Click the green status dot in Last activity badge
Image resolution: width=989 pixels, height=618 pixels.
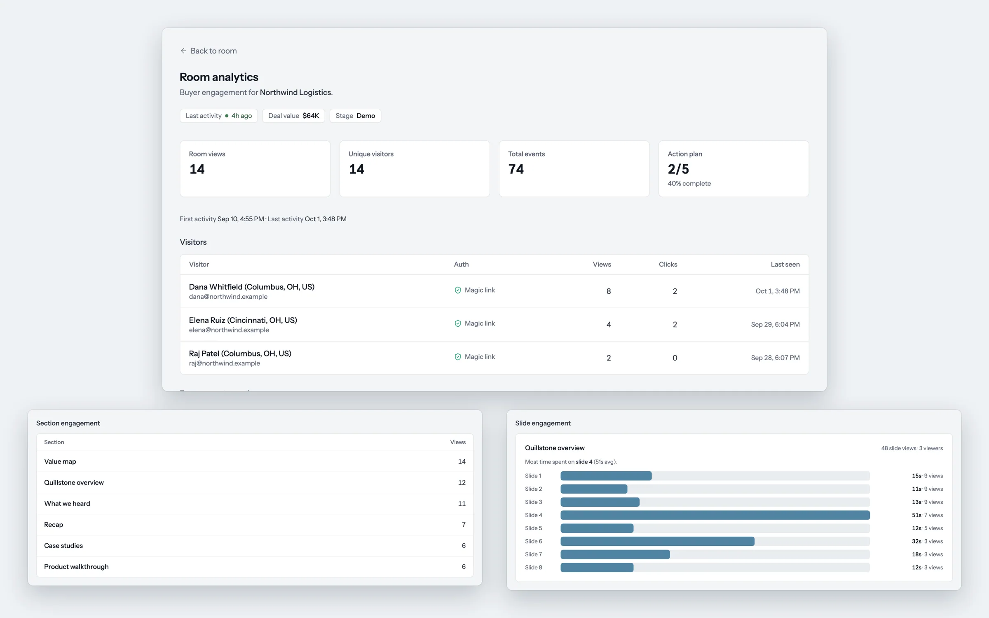[x=227, y=116]
